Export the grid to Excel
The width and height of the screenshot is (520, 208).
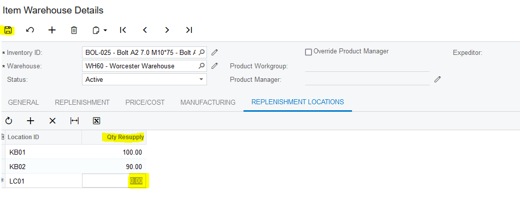coord(96,121)
